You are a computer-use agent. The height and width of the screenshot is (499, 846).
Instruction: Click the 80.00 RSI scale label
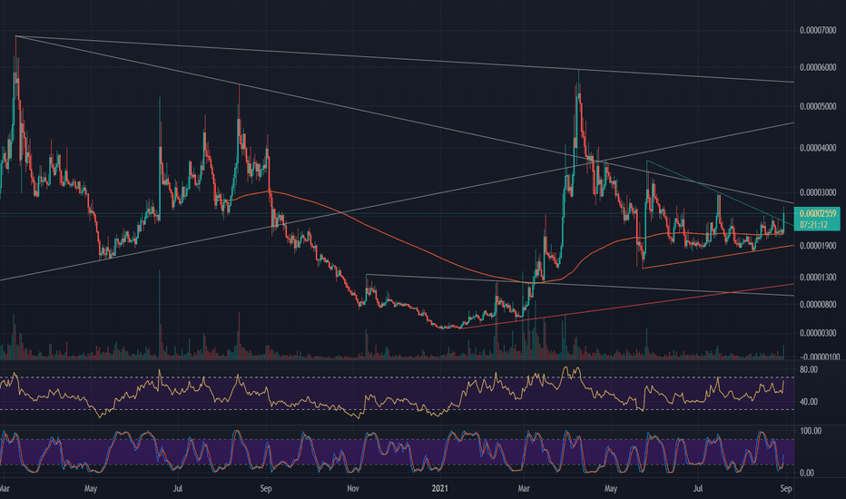pyautogui.click(x=809, y=370)
